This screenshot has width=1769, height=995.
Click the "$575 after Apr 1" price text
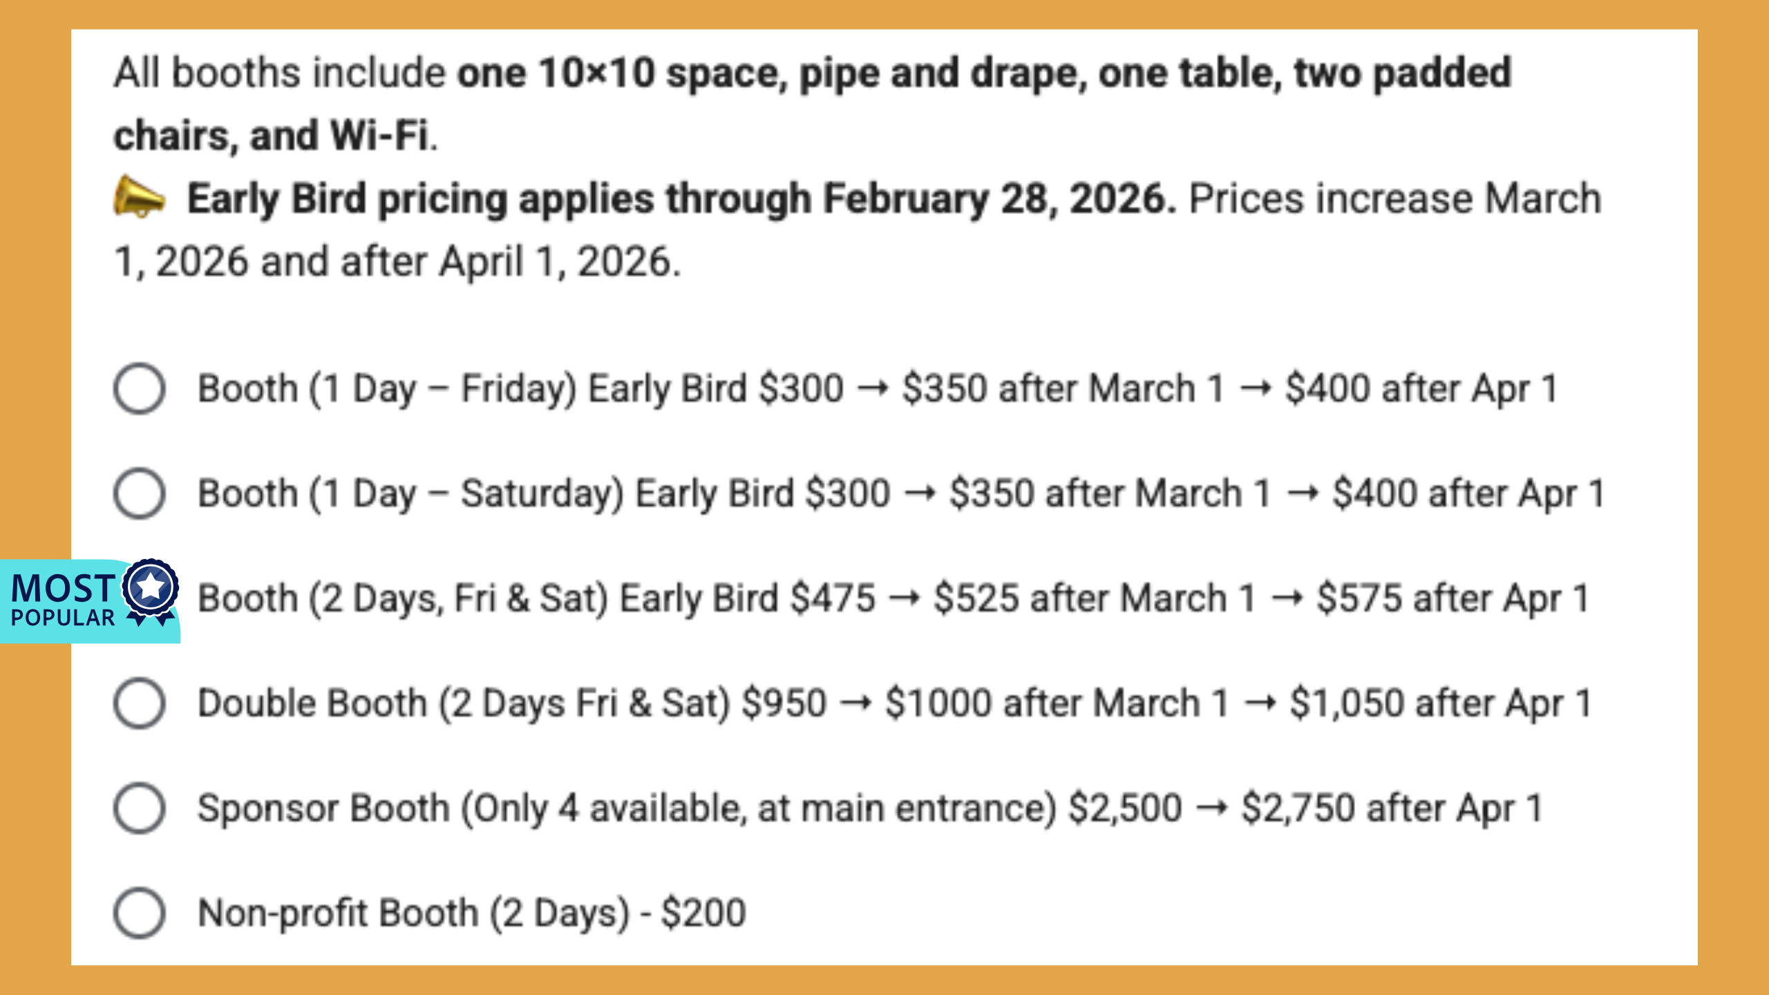point(1453,598)
